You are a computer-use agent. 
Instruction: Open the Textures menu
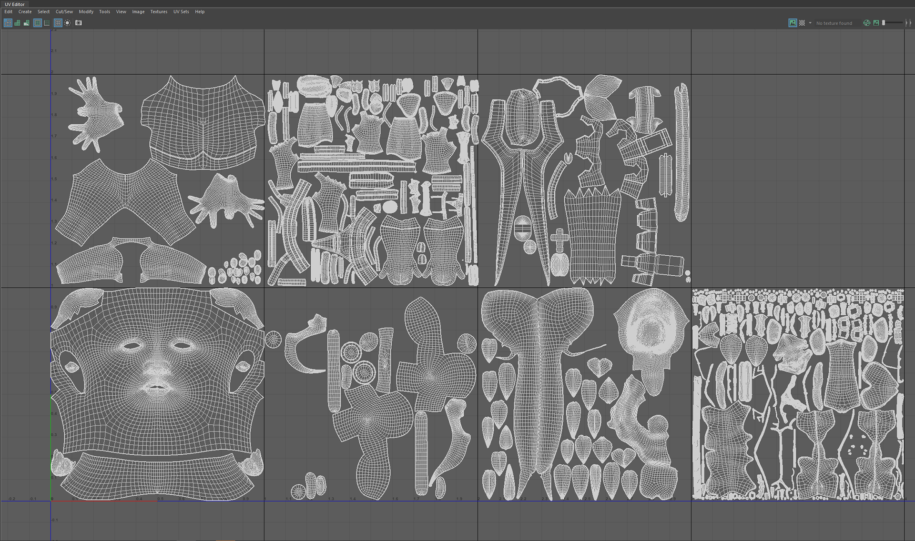point(159,11)
